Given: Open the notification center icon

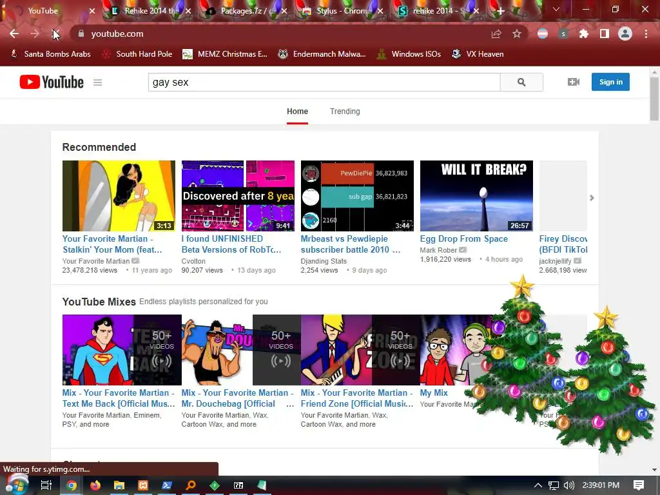Looking at the screenshot, I should coord(639,485).
